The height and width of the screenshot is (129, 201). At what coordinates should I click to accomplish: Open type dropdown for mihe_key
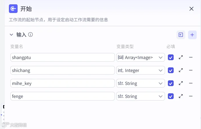(141, 83)
